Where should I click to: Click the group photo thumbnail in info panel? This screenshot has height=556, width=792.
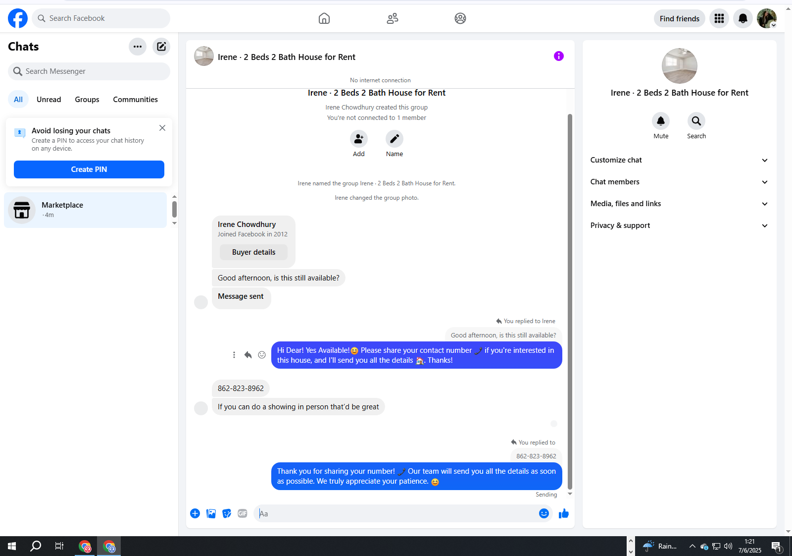680,66
